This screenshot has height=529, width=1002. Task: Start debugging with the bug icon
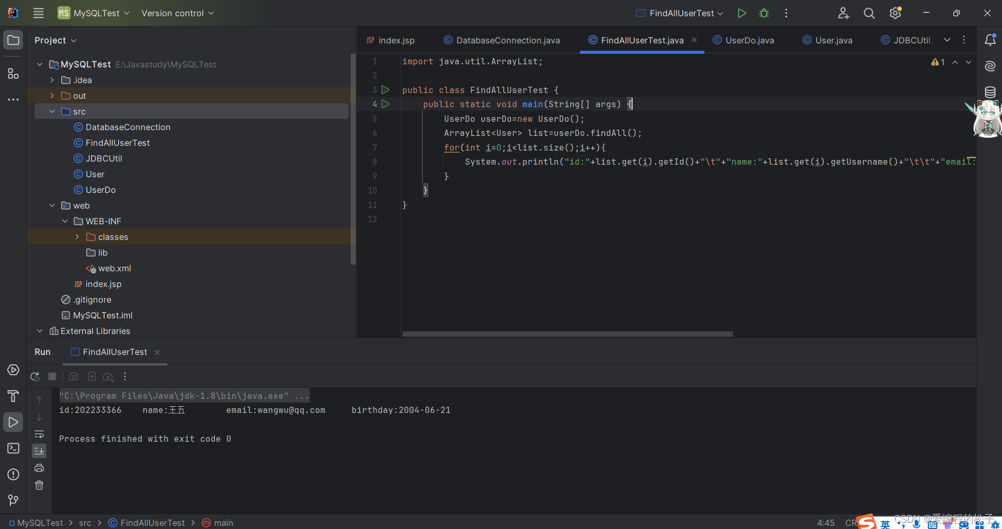tap(764, 13)
